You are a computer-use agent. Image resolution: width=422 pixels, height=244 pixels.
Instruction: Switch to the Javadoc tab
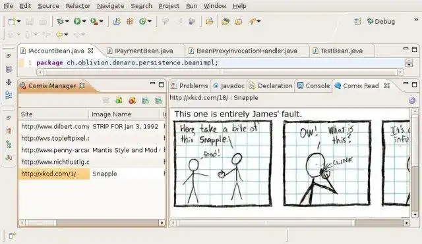point(229,86)
